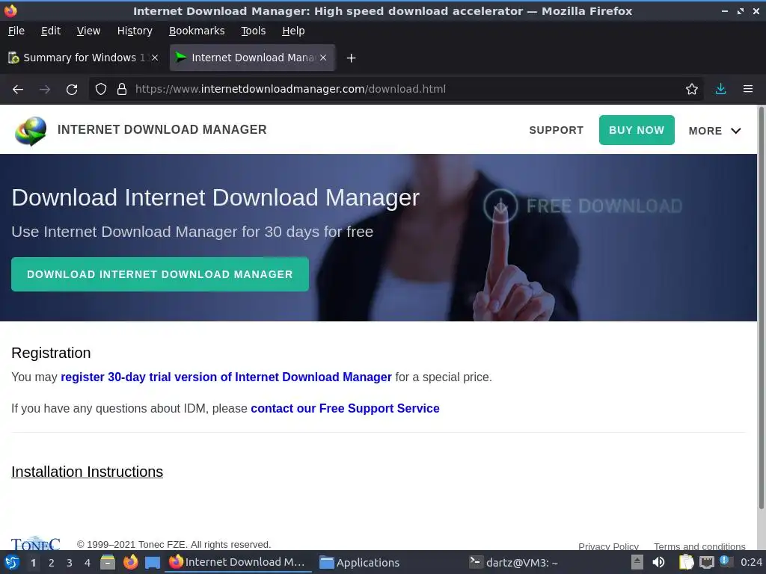Close the Summary for Windows tab

point(155,58)
